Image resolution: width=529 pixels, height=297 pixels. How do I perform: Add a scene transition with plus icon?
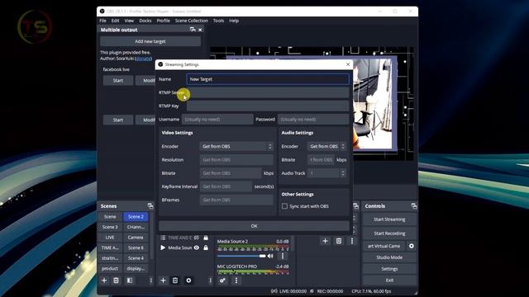pos(325,241)
